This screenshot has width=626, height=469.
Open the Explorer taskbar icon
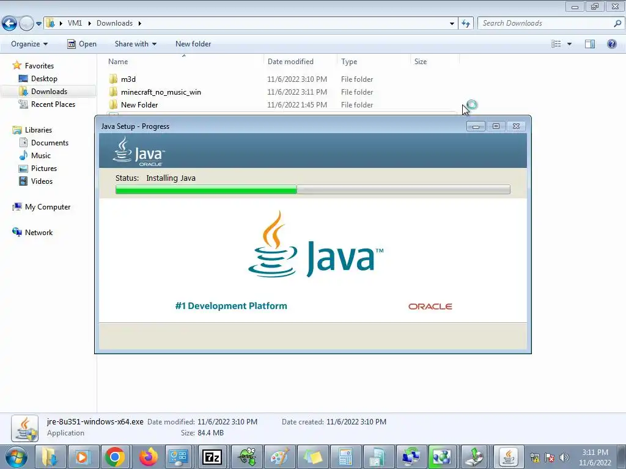click(x=50, y=457)
